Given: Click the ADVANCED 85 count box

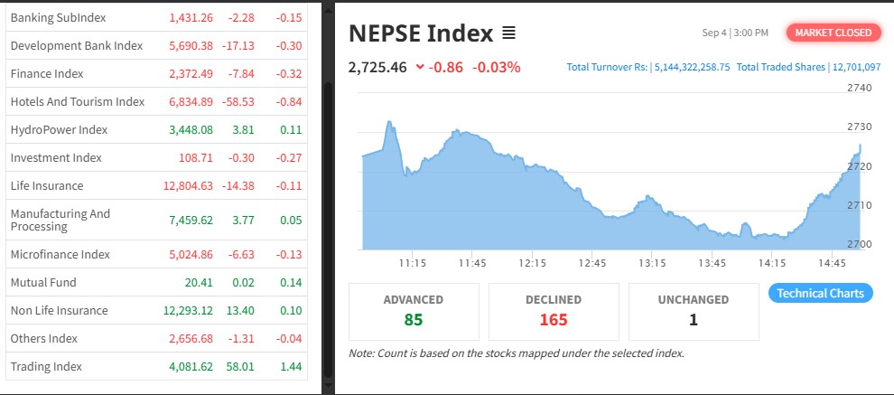Looking at the screenshot, I should 414,309.
